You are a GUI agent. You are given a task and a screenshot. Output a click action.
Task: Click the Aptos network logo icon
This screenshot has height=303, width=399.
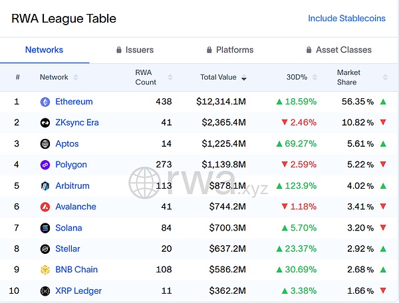tap(45, 144)
